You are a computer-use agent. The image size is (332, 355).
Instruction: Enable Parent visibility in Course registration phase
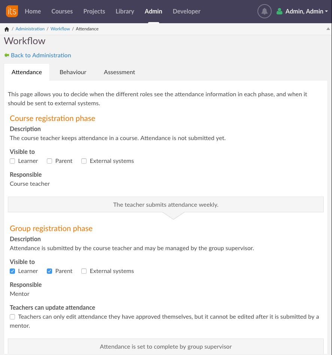click(x=49, y=161)
